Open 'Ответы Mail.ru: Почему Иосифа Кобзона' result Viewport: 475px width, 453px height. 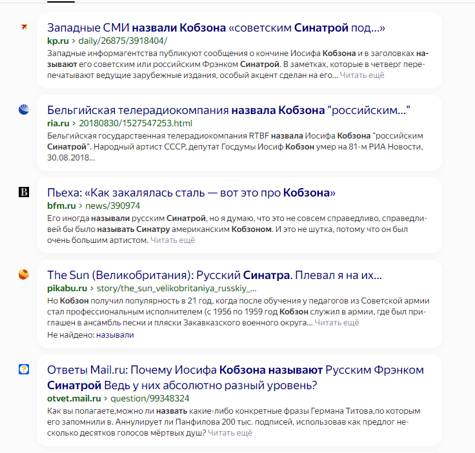click(236, 378)
